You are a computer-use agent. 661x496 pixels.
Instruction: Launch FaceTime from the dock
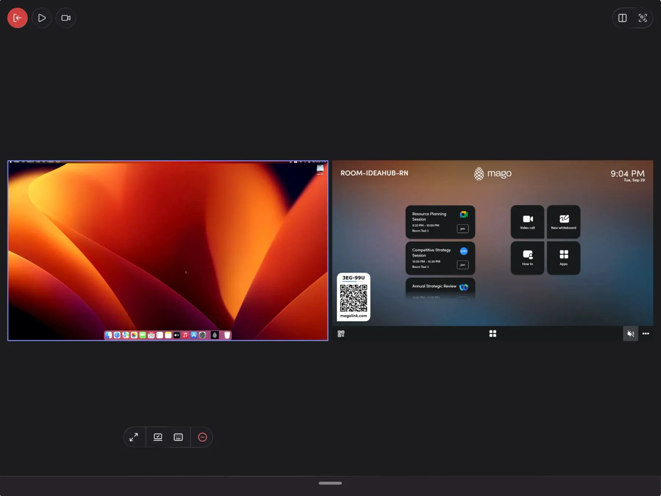click(142, 335)
